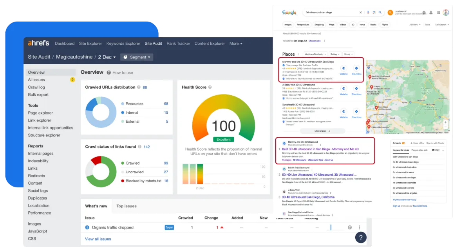Open Indexability report in the sidebar
Viewport: 470px width, 247px height.
38,161
